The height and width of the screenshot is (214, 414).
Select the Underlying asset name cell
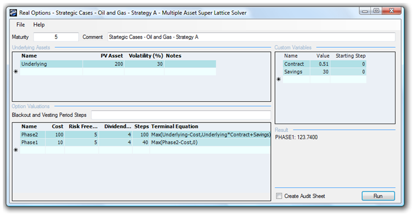51,64
